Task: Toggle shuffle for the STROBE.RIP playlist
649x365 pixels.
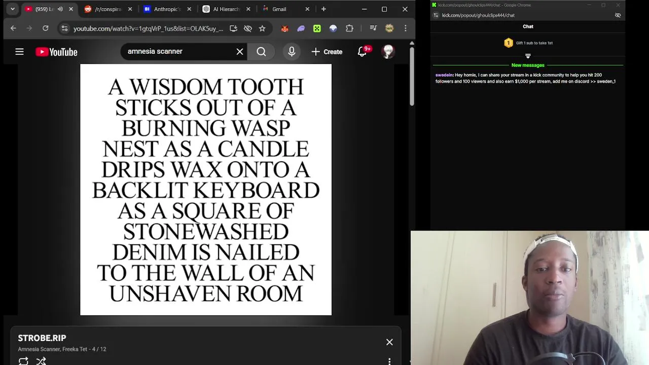Action: (x=41, y=361)
